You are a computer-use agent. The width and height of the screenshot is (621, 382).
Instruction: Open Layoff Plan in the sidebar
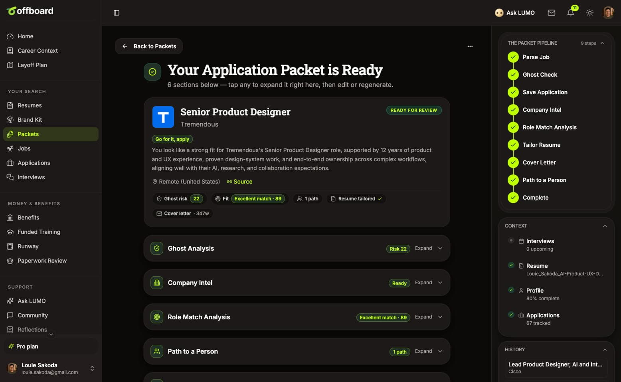[x=51, y=65]
